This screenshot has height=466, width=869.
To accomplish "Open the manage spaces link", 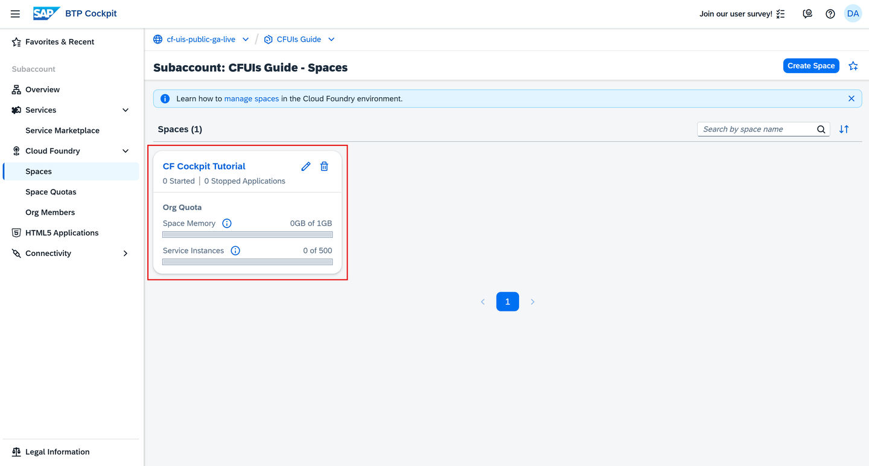I will point(252,98).
